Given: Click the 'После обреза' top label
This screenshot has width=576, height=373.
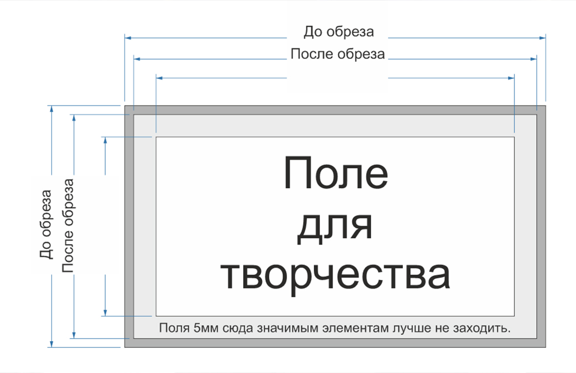Looking at the screenshot, I should click(338, 53).
